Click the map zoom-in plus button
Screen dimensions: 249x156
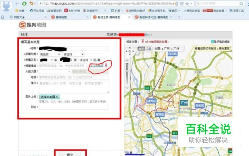[x=127, y=60]
